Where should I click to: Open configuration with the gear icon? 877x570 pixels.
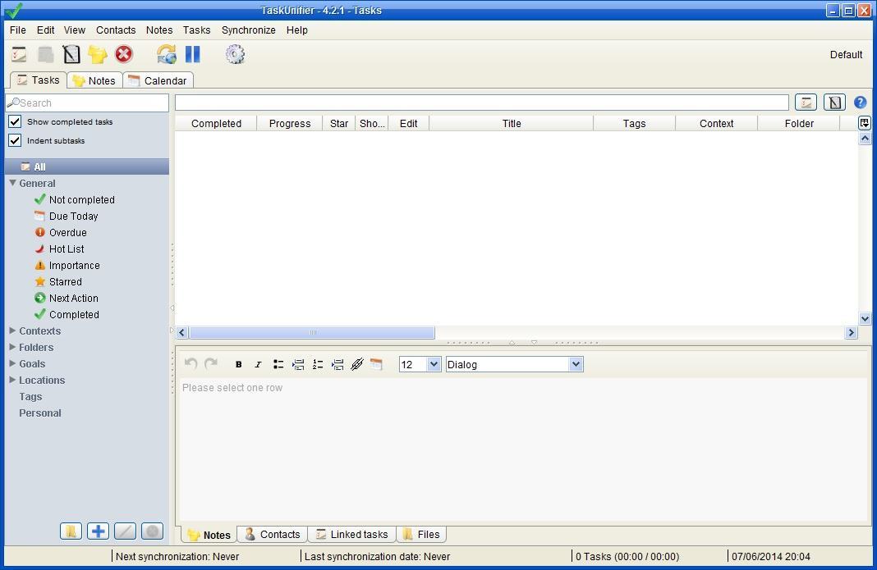click(235, 54)
